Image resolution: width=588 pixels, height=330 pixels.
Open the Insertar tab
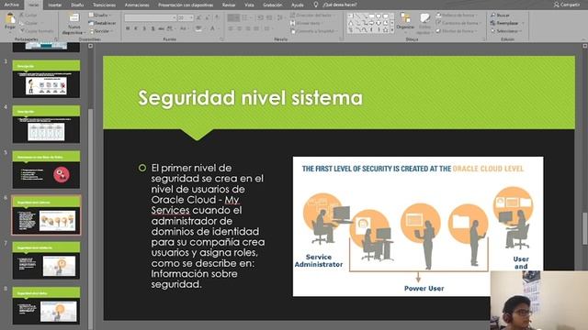point(55,5)
